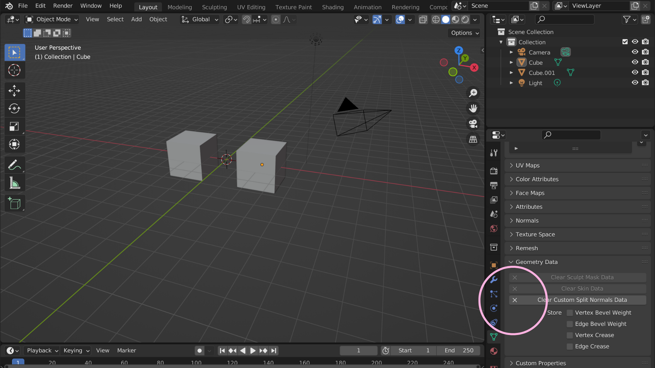Hide the Cube.001 object in viewport

(x=635, y=72)
